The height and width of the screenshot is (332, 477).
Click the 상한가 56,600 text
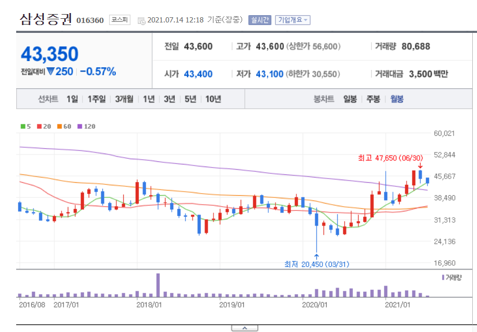(313, 46)
